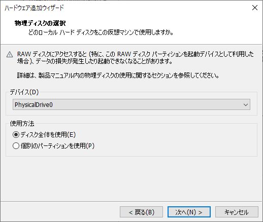Select 個別のパーティションを使用(P) radio button

pyautogui.click(x=16, y=146)
